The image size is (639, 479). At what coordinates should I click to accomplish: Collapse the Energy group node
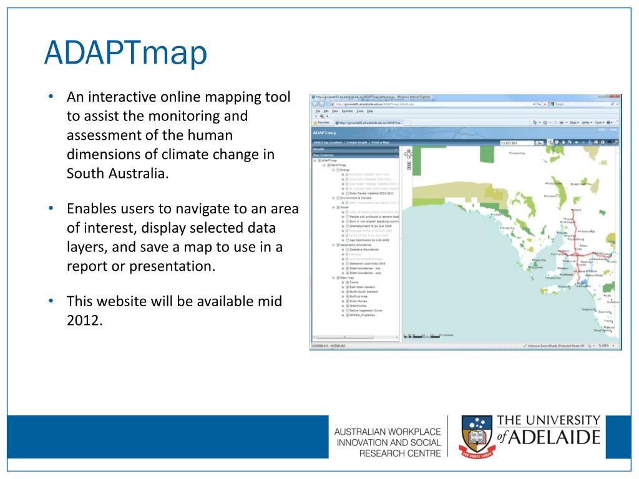pyautogui.click(x=333, y=170)
